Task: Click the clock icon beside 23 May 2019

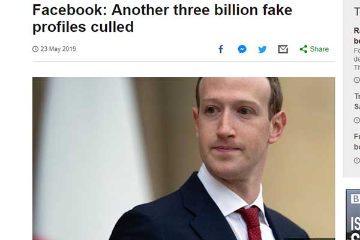Action: coord(35,49)
